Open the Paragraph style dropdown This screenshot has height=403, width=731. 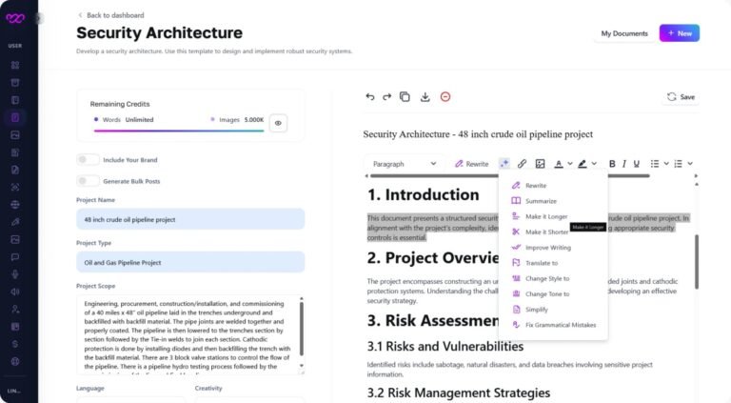[x=404, y=164]
